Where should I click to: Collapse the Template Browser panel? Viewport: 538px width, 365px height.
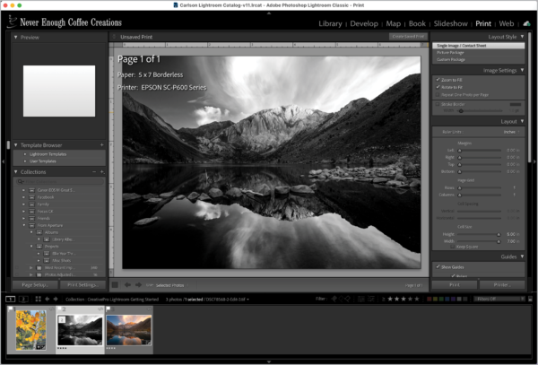[x=15, y=145]
